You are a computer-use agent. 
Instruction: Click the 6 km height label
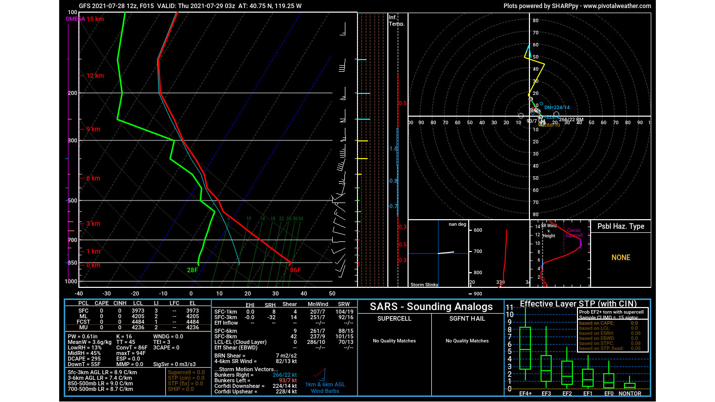point(94,178)
